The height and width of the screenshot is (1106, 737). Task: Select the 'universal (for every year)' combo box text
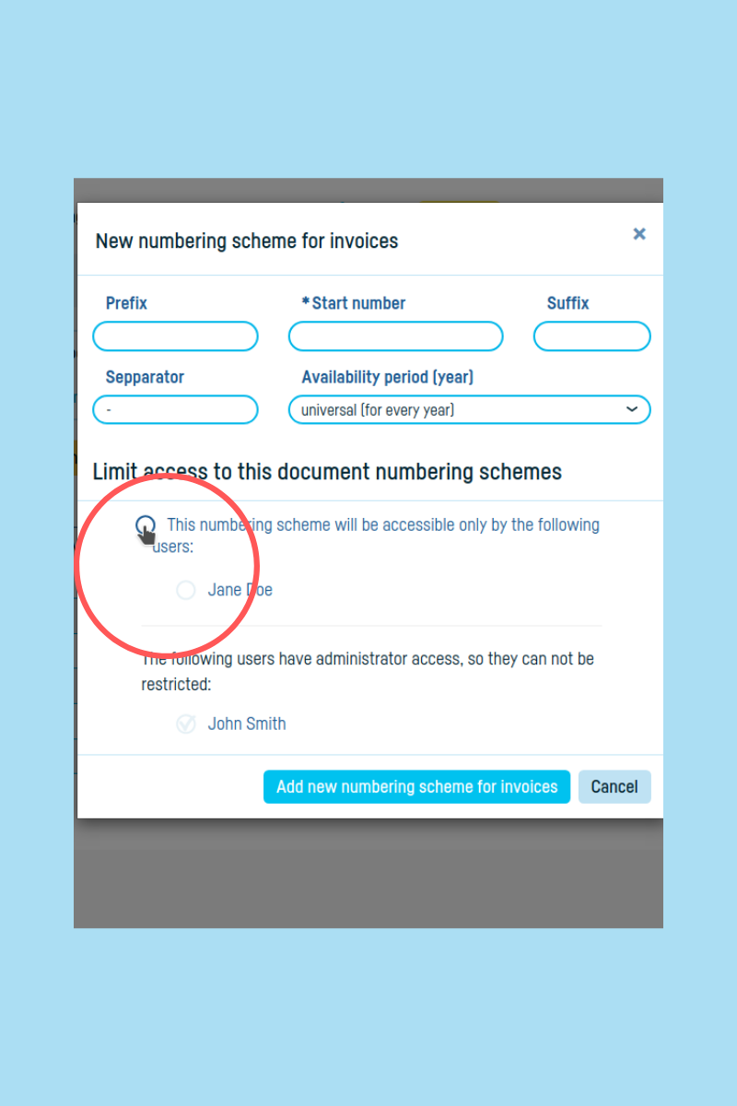pos(378,410)
